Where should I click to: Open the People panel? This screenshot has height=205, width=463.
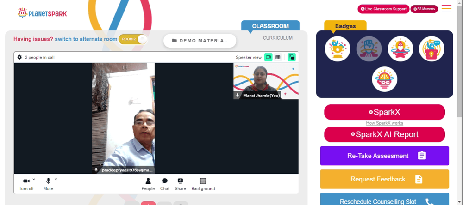148,184
